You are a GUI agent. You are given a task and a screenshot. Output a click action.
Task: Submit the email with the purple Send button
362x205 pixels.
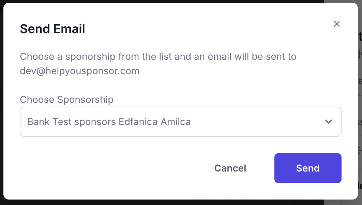click(x=308, y=168)
